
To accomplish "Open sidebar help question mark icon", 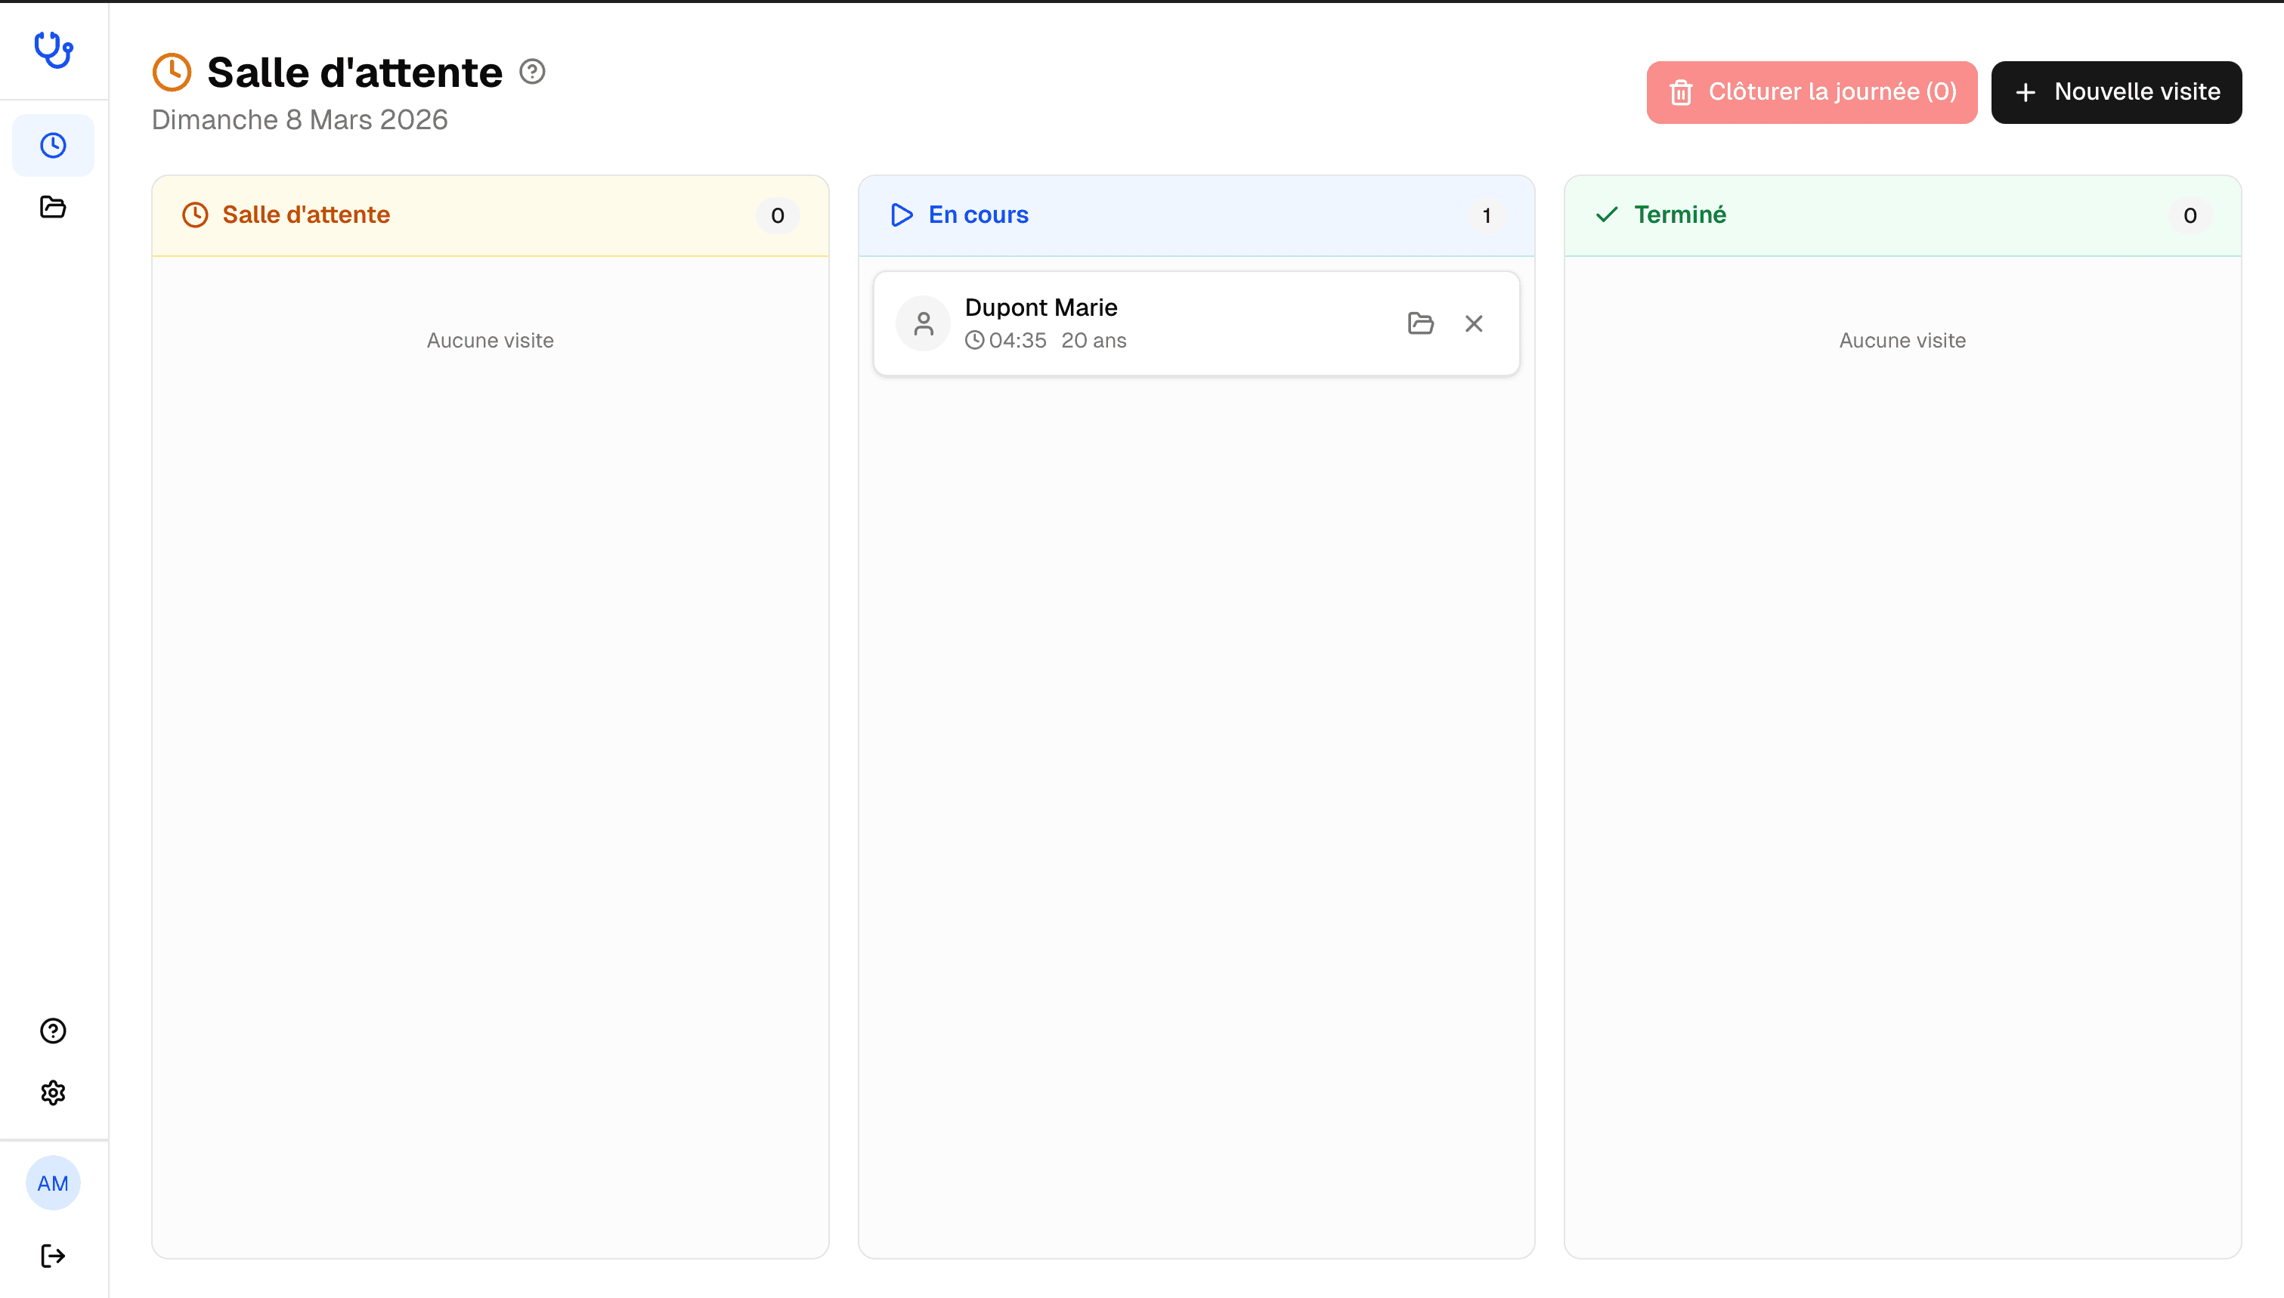I will point(54,1031).
